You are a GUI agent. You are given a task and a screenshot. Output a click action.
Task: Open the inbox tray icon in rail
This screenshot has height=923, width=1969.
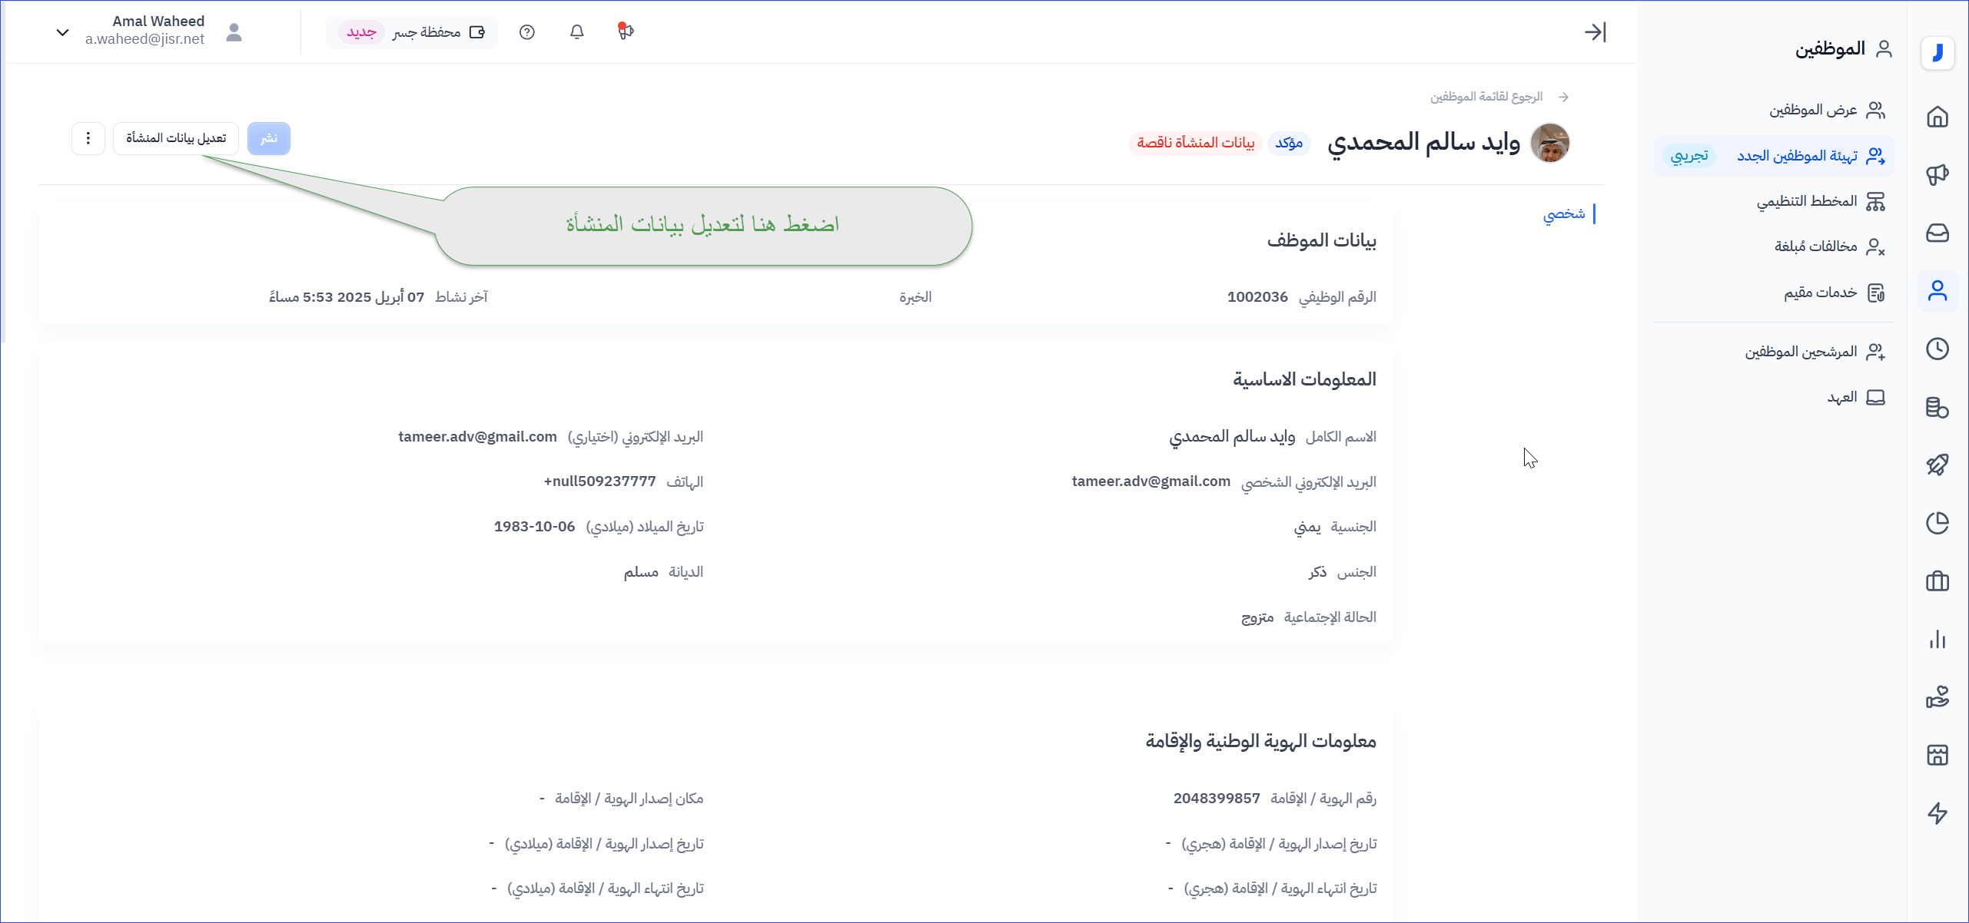pyautogui.click(x=1937, y=233)
